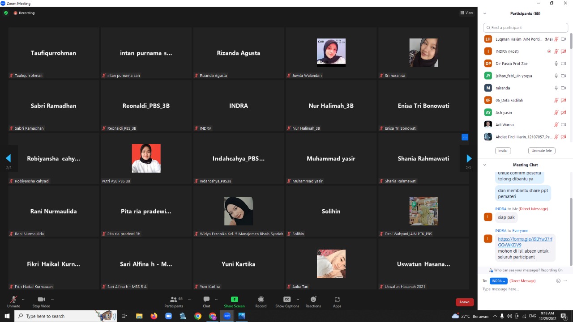Toggle Stop Video camera button

(x=41, y=300)
